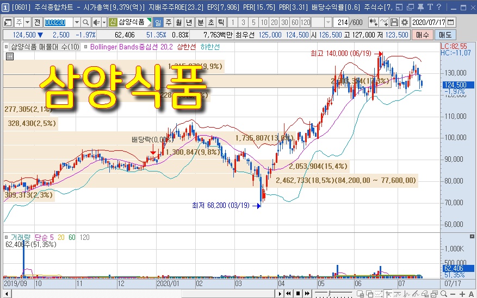Viewport: 477px width, 298px height.
Task: Click the 하한선 legend label
Action: coord(210,47)
